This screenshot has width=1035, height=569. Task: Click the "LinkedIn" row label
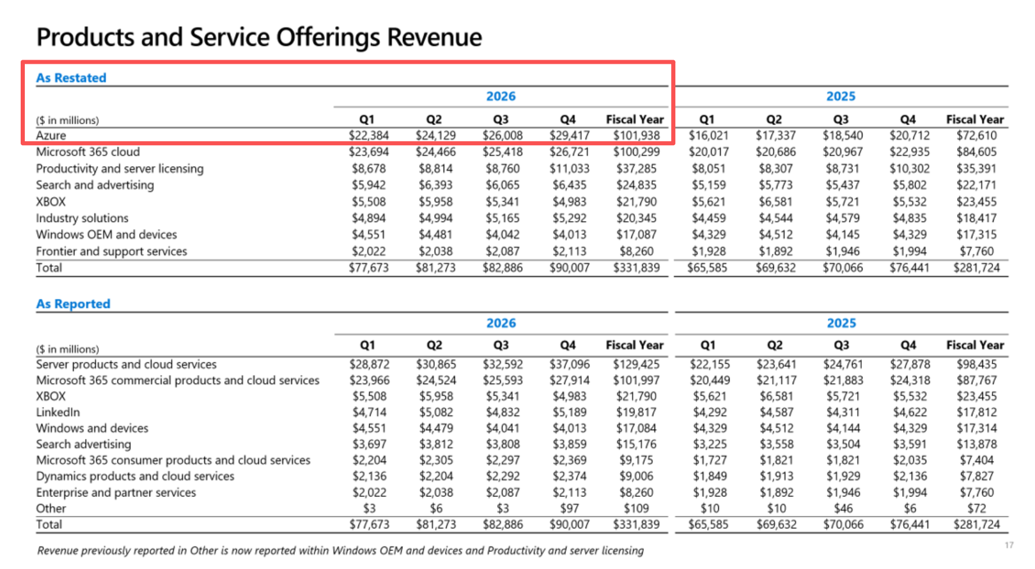coord(58,413)
